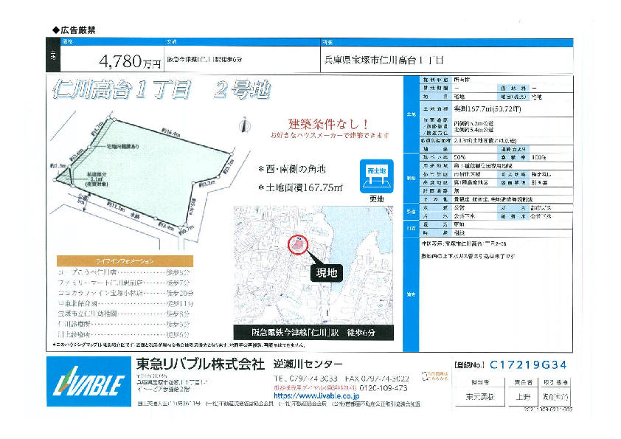Viewport: 621px width, 439px height.
Task: Click the red circle location marker on the map
Action: point(297,245)
